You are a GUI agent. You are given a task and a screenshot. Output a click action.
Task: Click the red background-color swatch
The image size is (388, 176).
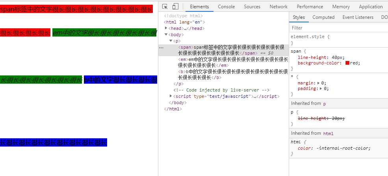pyautogui.click(x=347, y=63)
